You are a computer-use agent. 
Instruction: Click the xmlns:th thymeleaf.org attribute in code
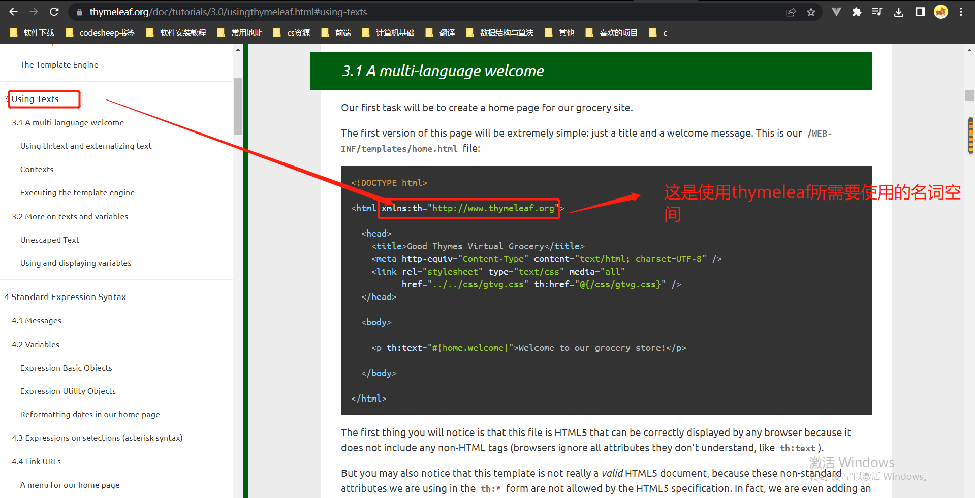point(470,208)
